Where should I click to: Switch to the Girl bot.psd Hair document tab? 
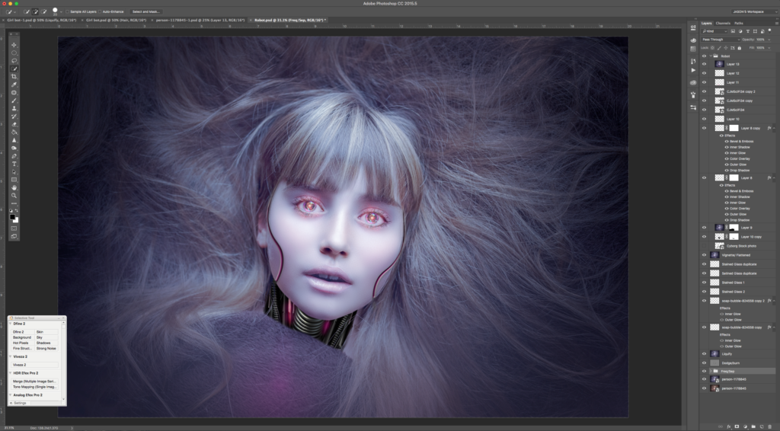pos(115,20)
